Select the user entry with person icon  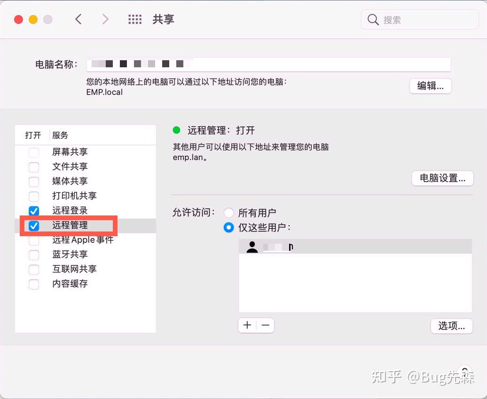click(x=355, y=247)
